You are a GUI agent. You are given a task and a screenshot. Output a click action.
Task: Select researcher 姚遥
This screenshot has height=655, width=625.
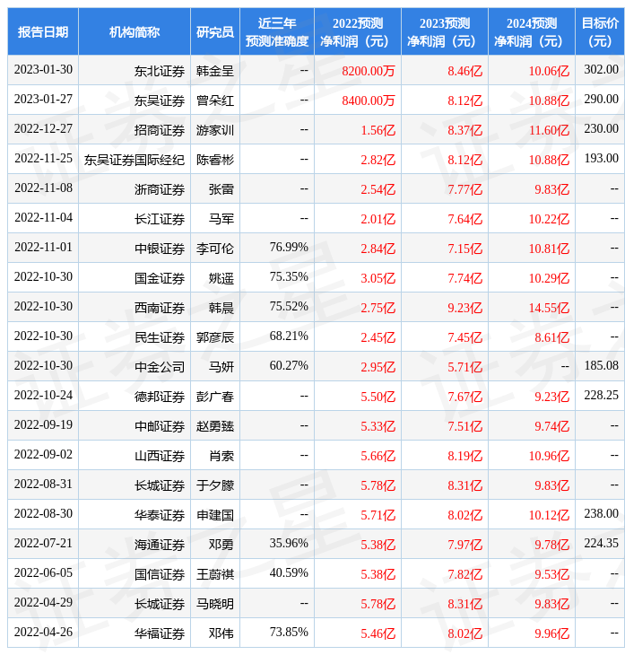point(221,279)
